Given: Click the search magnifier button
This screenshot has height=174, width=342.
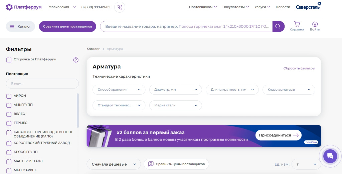Looking at the screenshot, I should (278, 26).
